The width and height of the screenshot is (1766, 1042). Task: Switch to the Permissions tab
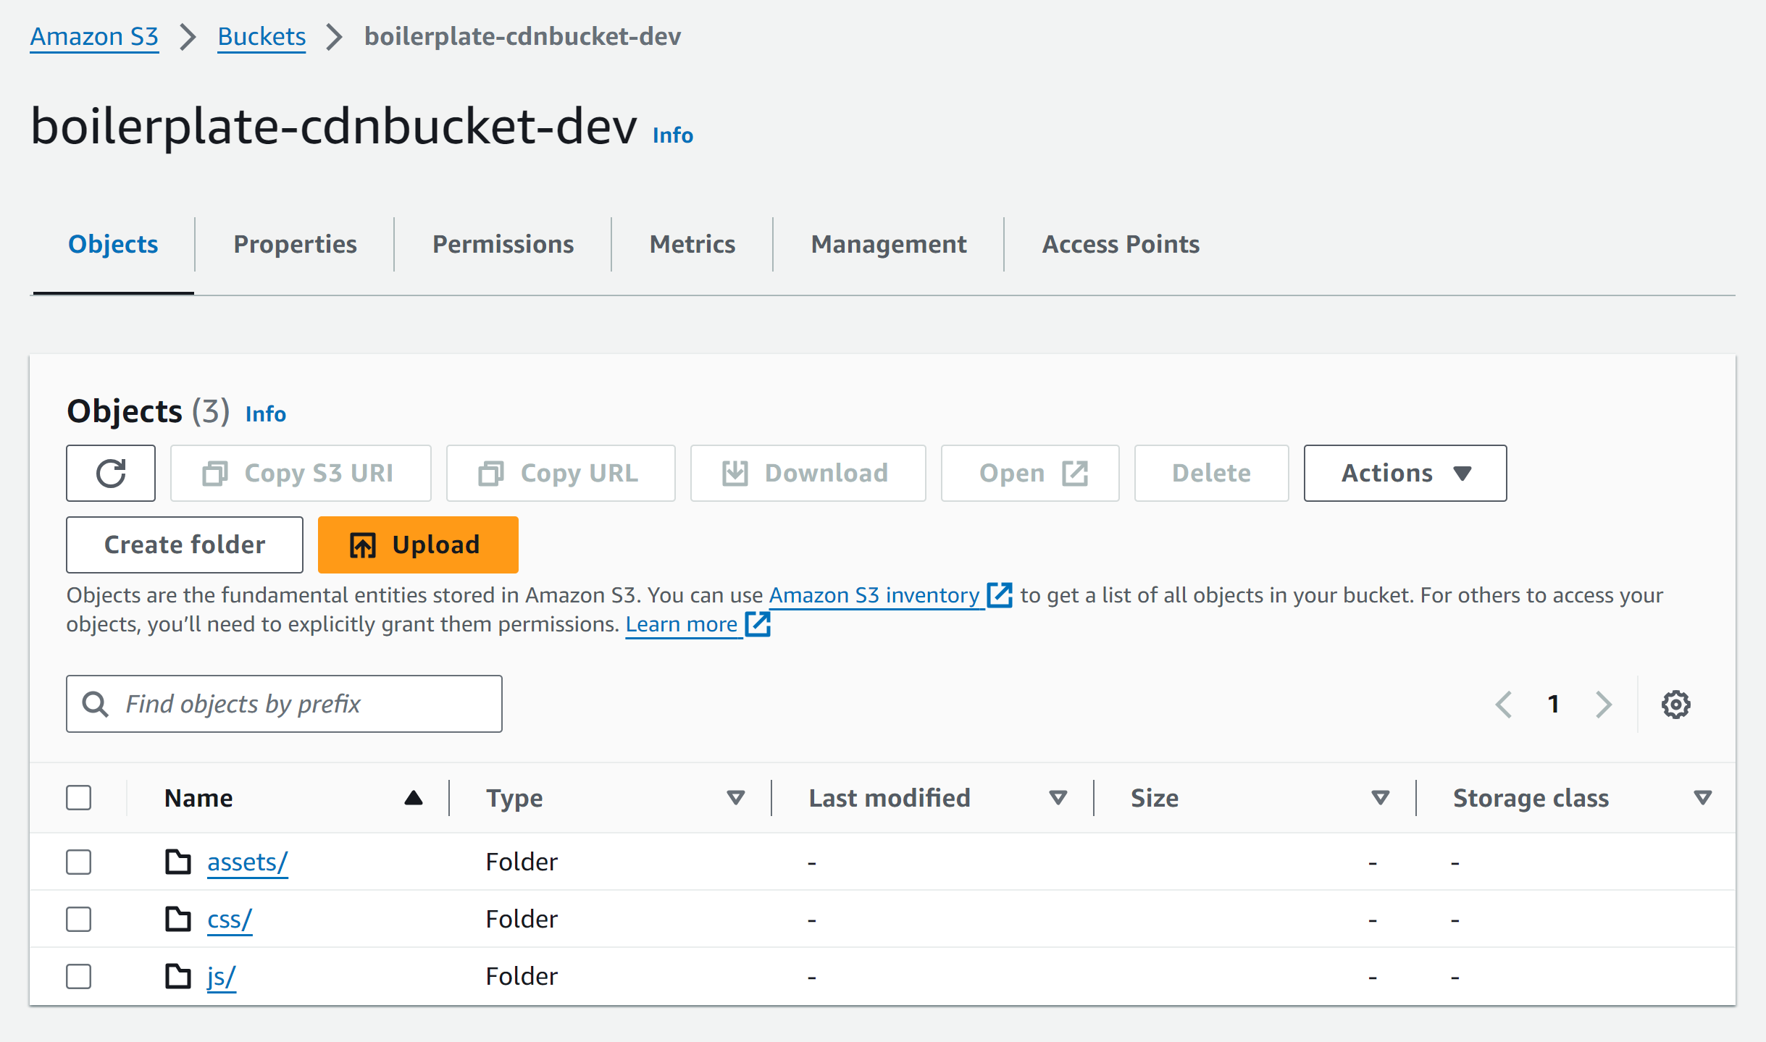coord(503,244)
